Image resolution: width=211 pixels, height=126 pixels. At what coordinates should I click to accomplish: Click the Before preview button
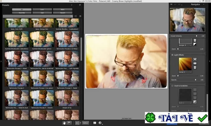pos(86,123)
